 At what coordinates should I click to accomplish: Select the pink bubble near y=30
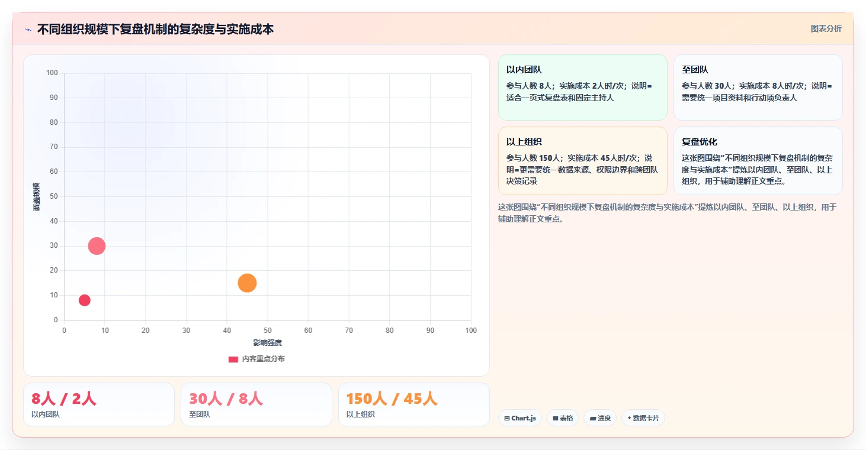(97, 246)
